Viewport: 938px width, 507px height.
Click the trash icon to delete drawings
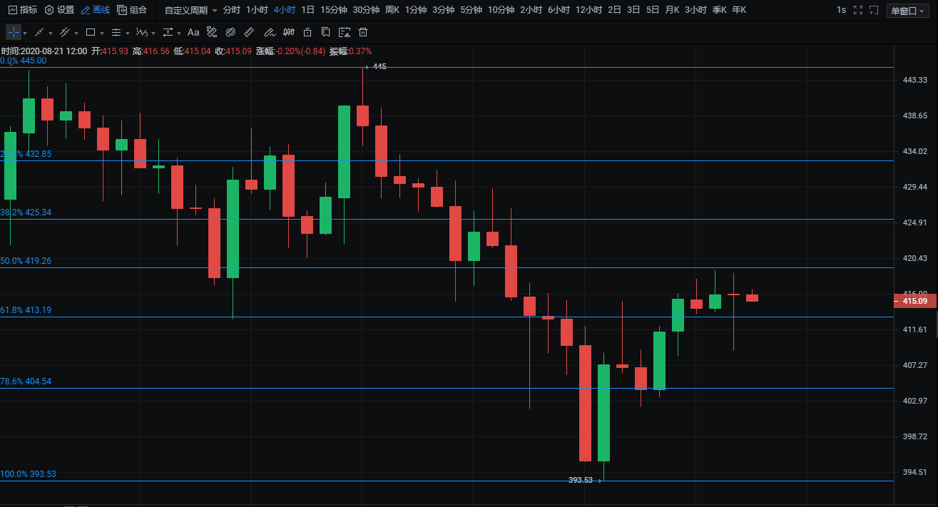coord(363,33)
